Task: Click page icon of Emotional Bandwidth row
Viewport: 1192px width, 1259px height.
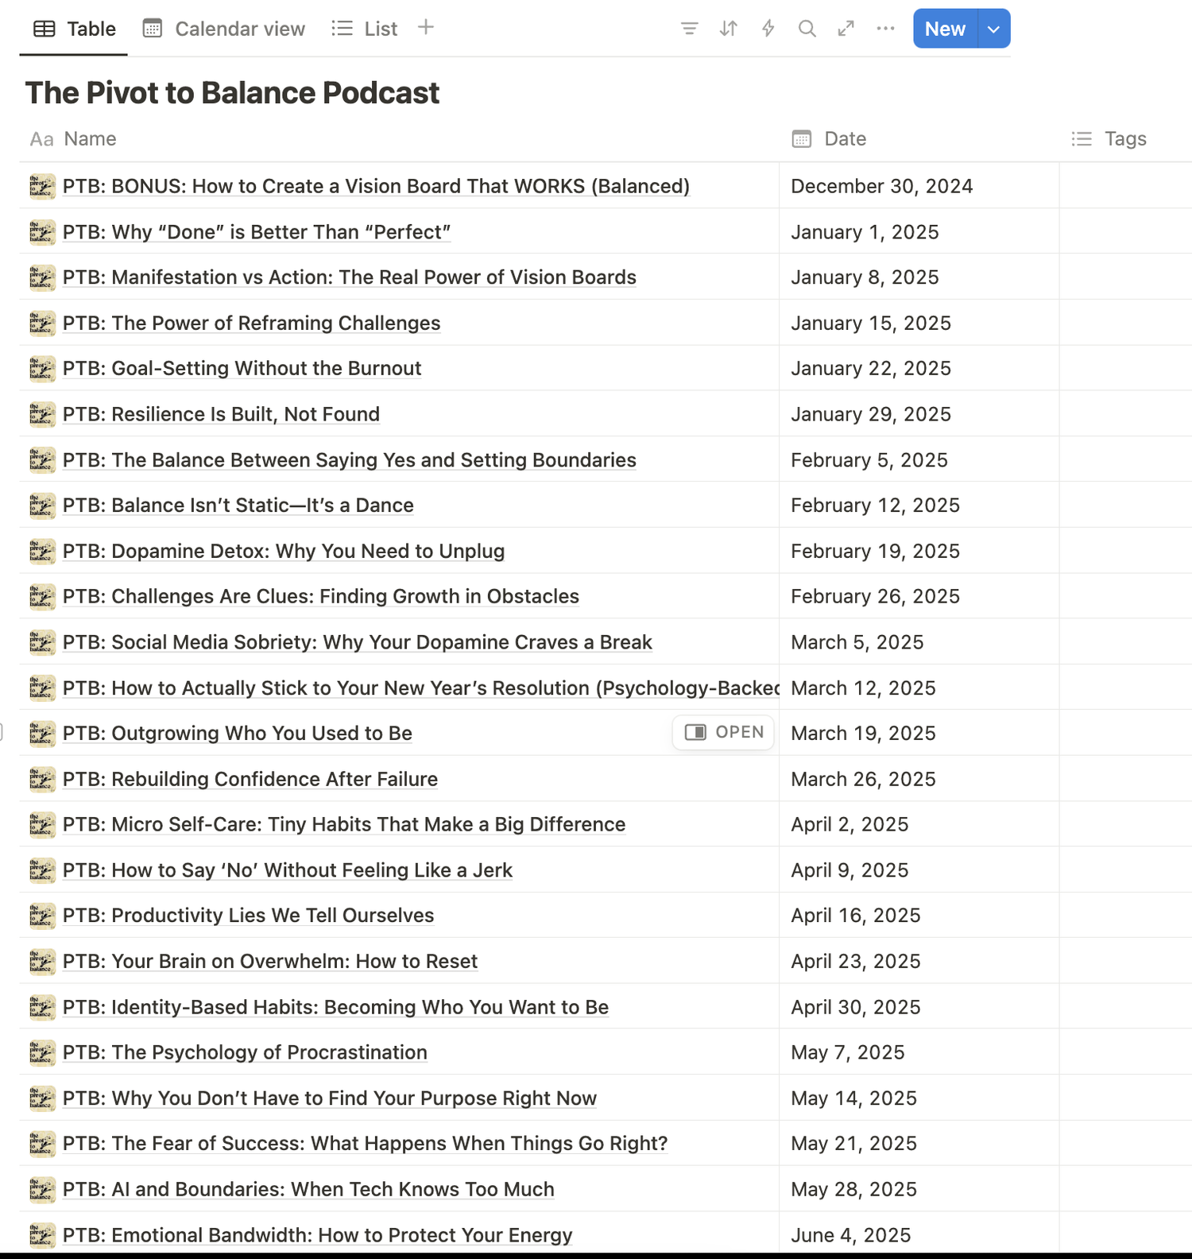Action: 42,1235
